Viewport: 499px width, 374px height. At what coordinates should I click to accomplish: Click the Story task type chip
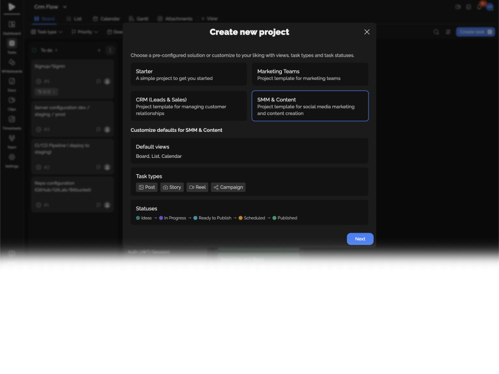click(x=172, y=187)
